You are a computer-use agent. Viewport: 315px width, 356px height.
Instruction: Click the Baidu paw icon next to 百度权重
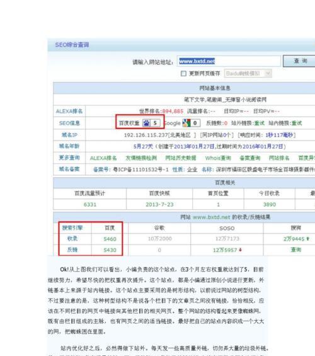(146, 123)
